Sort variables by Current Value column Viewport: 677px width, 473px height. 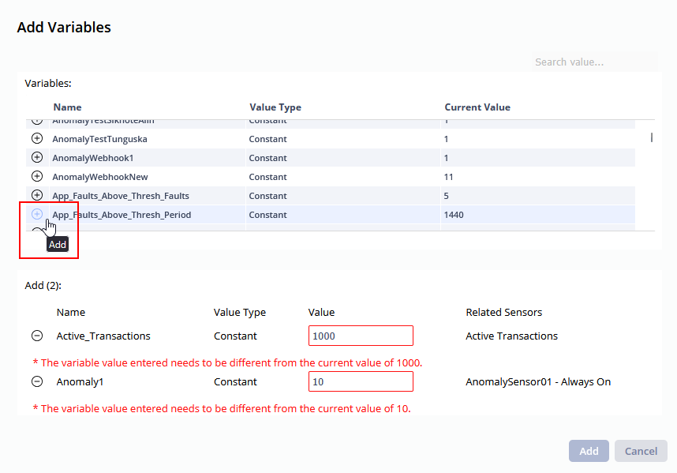point(477,107)
